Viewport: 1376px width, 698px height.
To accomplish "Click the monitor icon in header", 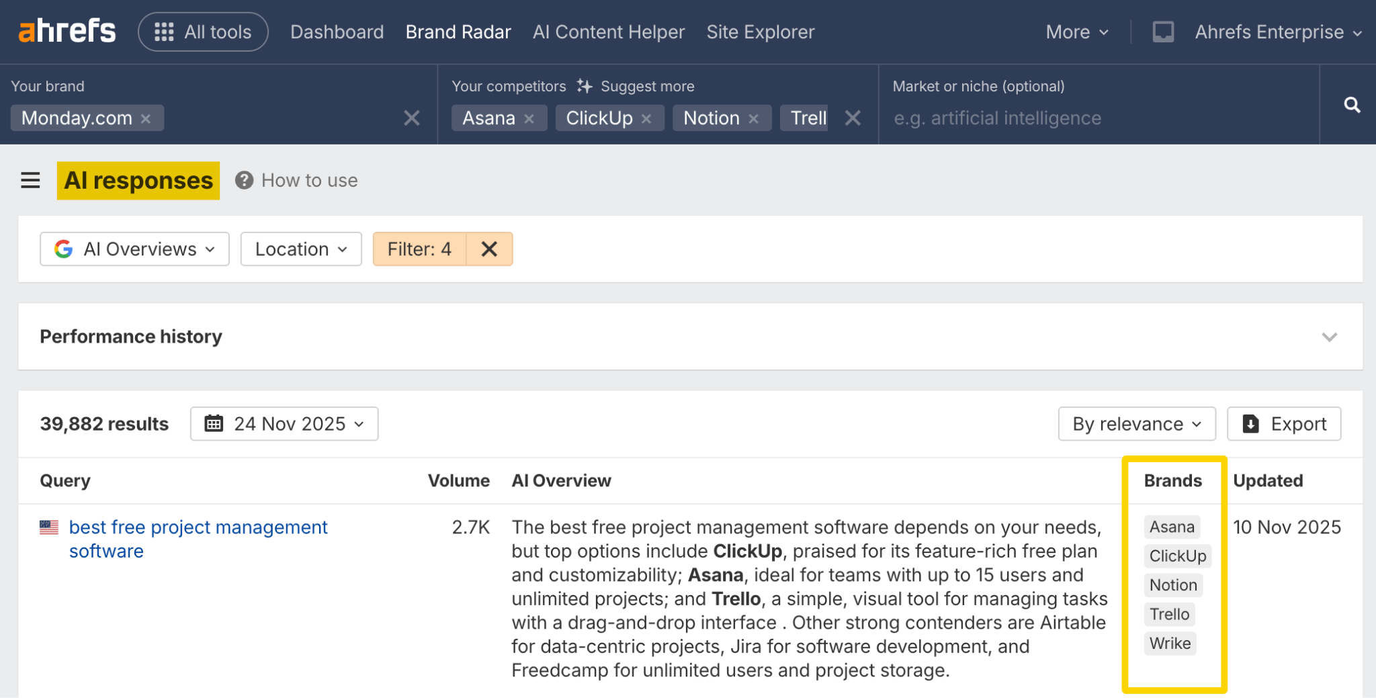I will tap(1163, 32).
